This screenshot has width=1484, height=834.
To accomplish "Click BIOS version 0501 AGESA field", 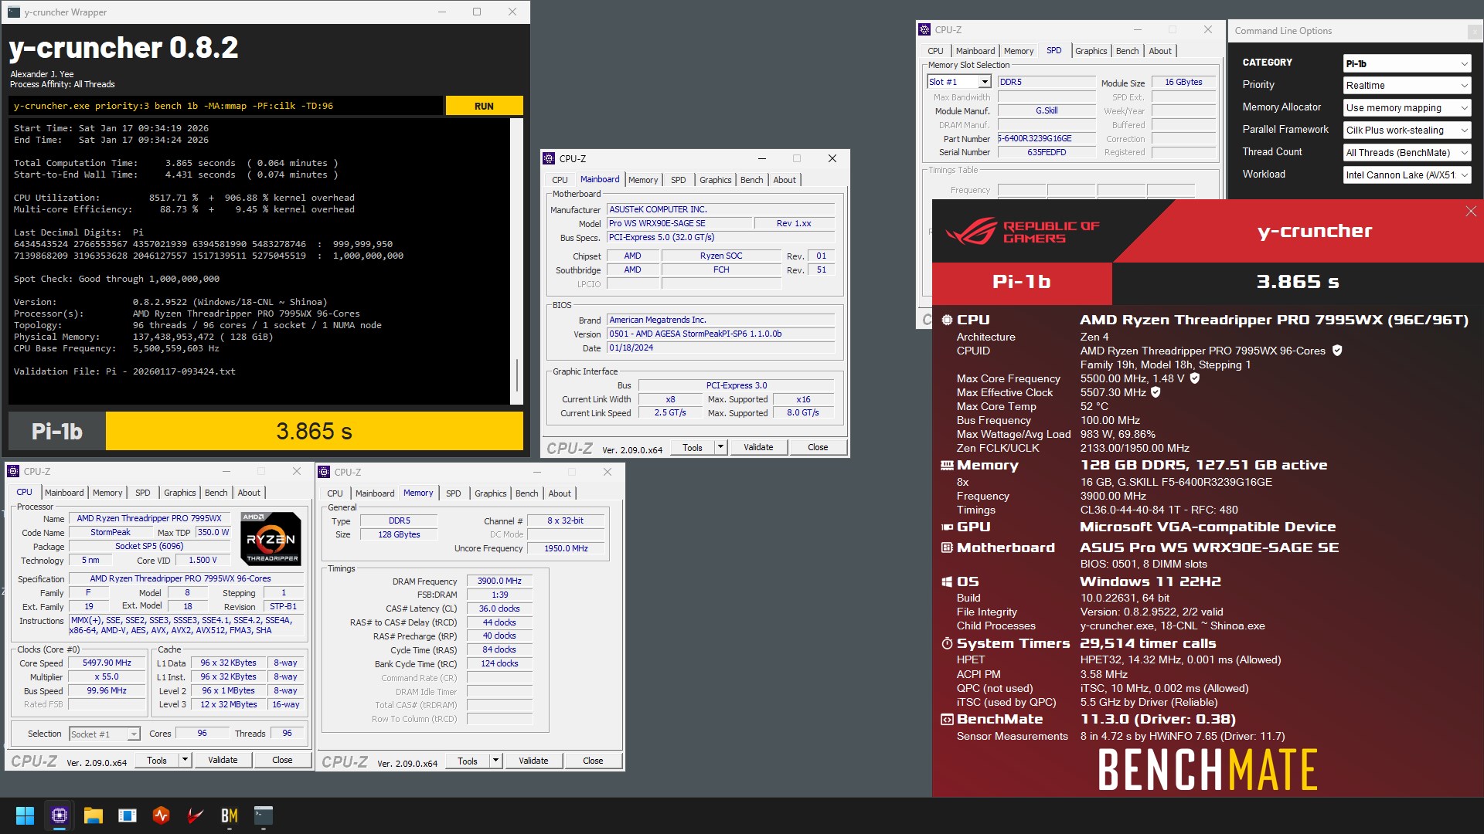I will 720,334.
